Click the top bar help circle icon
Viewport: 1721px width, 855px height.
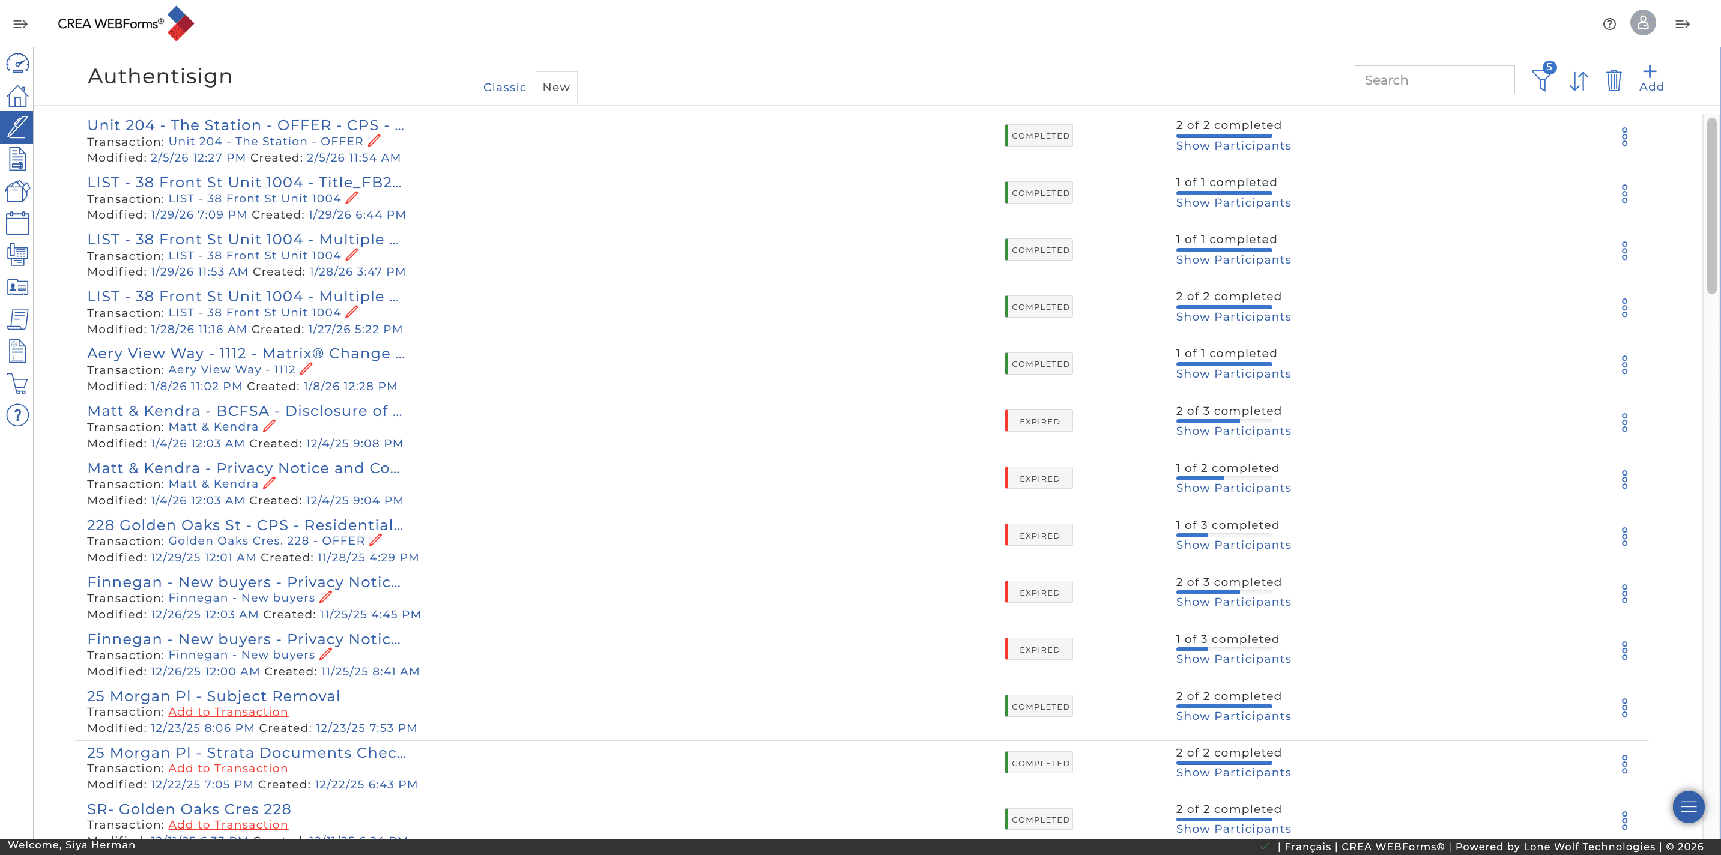pyautogui.click(x=1609, y=24)
